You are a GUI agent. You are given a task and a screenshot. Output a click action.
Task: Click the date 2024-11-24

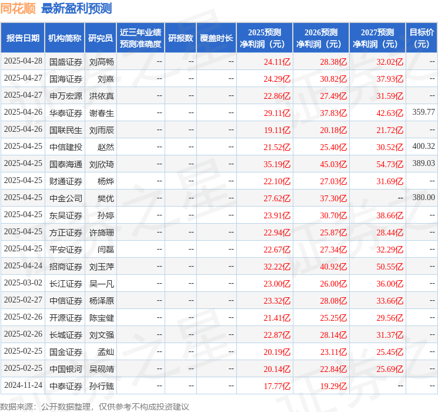coord(23,385)
